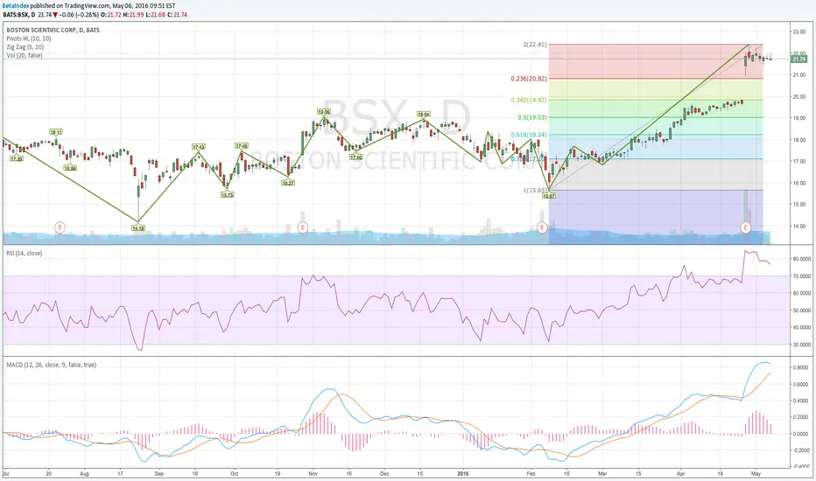Click the 20.00 price axis label
The height and width of the screenshot is (481, 816).
(x=798, y=97)
